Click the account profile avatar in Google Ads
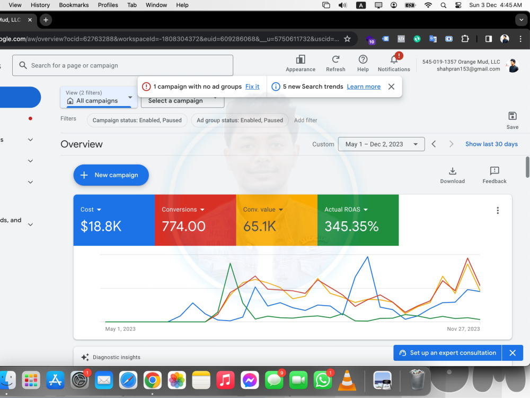The height and width of the screenshot is (398, 530). [513, 65]
